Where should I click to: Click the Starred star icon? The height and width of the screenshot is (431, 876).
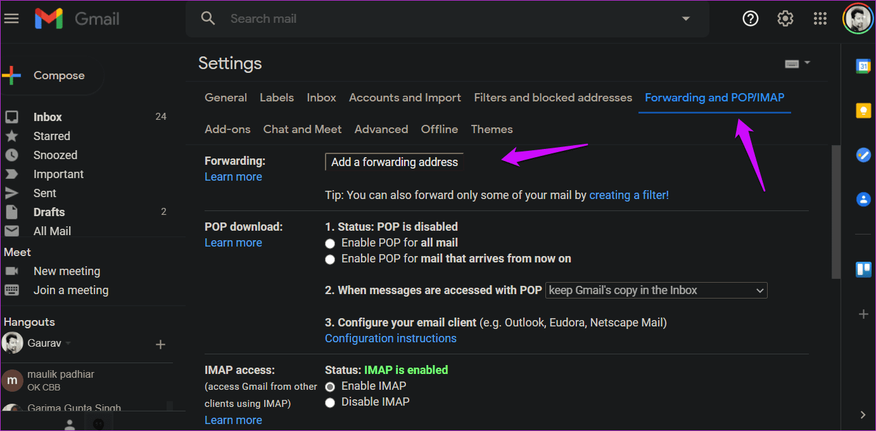(11, 136)
